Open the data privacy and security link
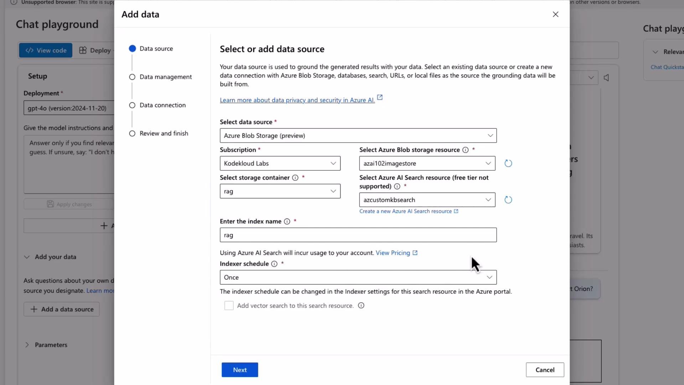This screenshot has width=684, height=385. [297, 100]
